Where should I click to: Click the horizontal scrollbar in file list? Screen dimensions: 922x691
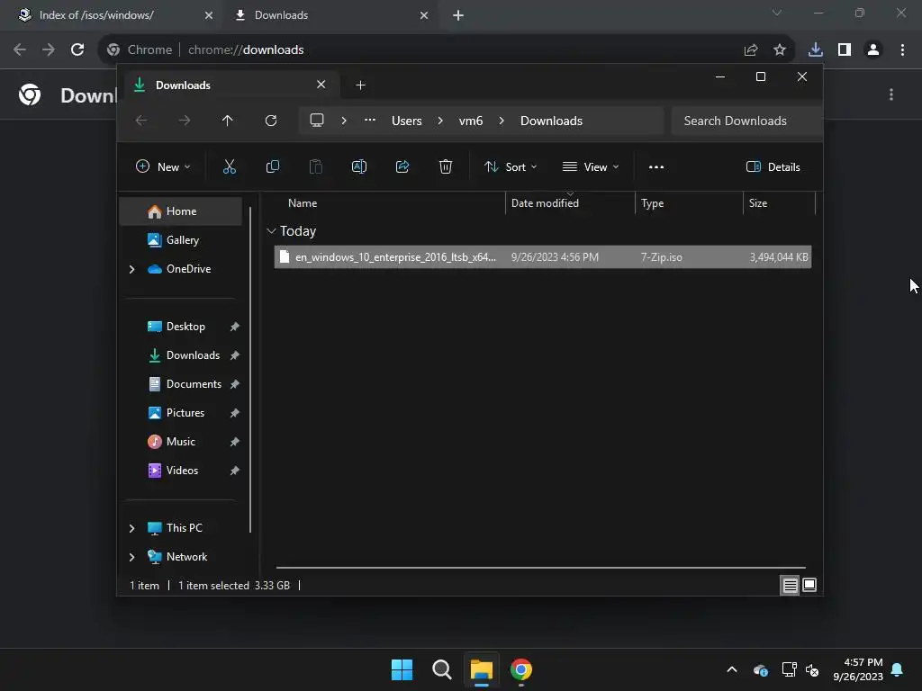(541, 568)
